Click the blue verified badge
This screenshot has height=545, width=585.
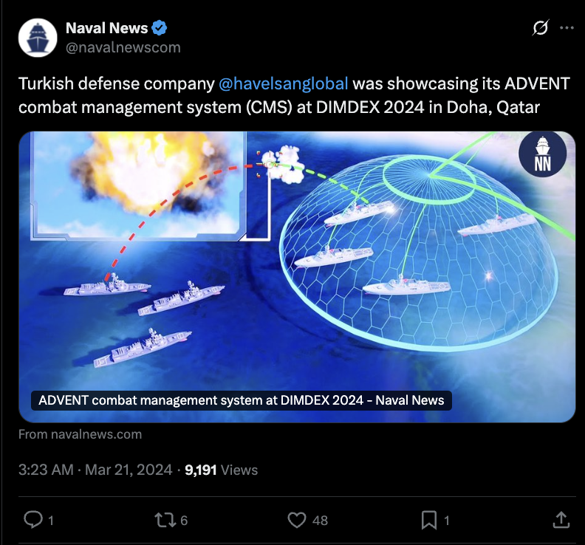point(160,28)
